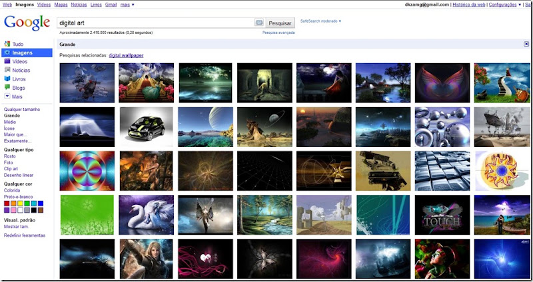The image size is (533, 282).
Task: Select the Médio size filter
Action: 10,122
